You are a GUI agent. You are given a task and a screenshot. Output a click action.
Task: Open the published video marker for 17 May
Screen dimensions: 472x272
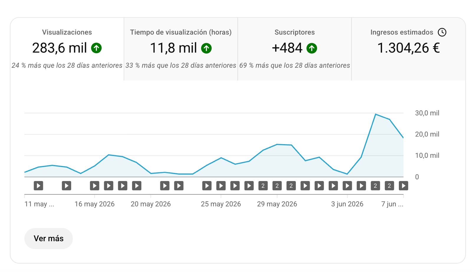click(x=109, y=186)
